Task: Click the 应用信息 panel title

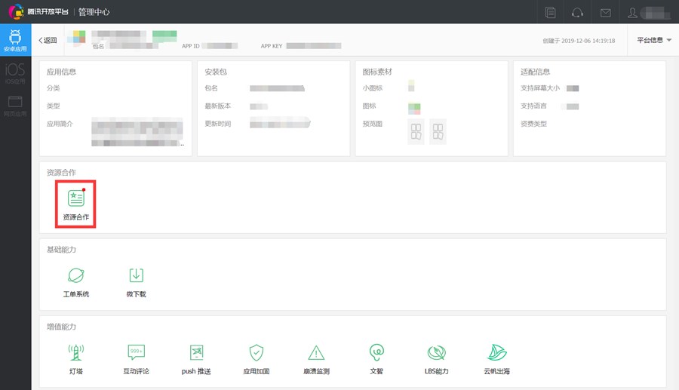Action: (x=62, y=72)
